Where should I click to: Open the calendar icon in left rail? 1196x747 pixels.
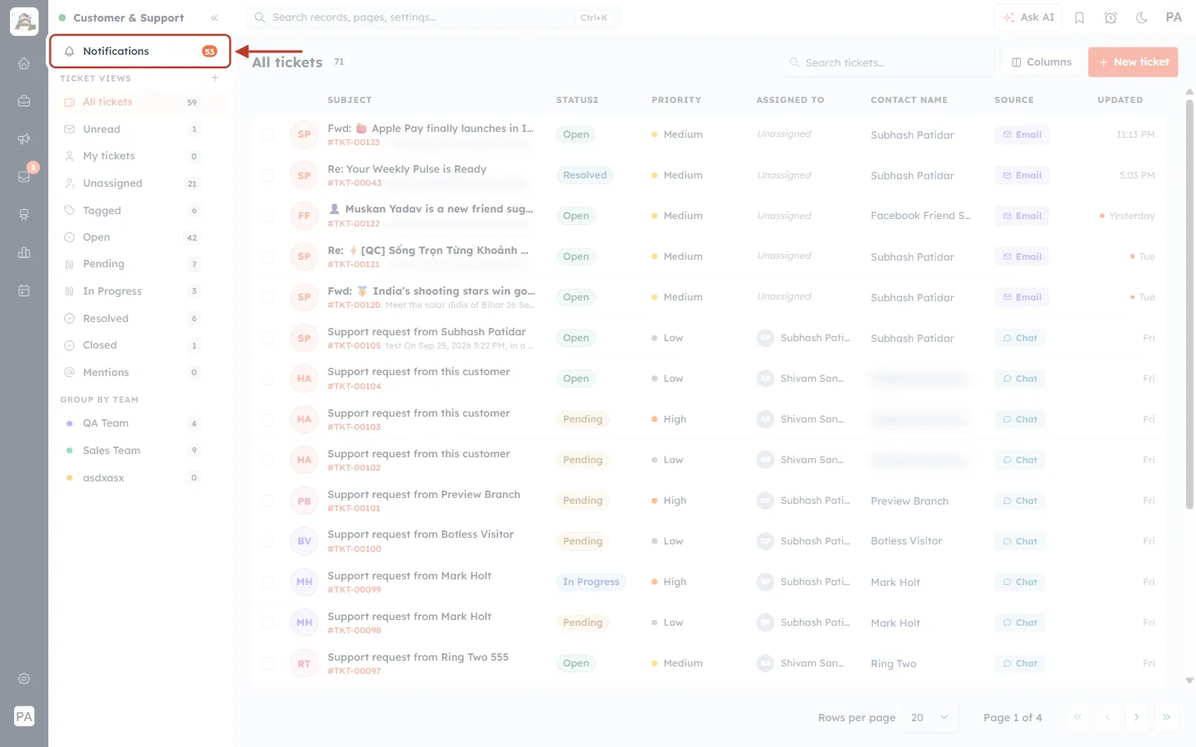click(24, 290)
